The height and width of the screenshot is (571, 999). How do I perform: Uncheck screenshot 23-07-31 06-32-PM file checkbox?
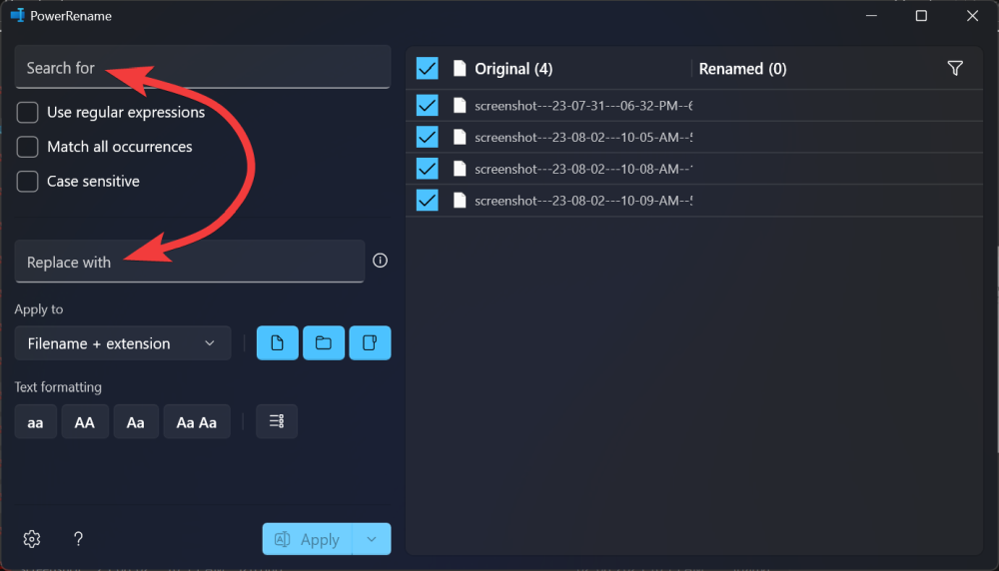(x=427, y=105)
